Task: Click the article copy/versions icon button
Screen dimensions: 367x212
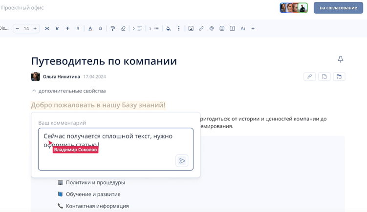Action: 324,77
